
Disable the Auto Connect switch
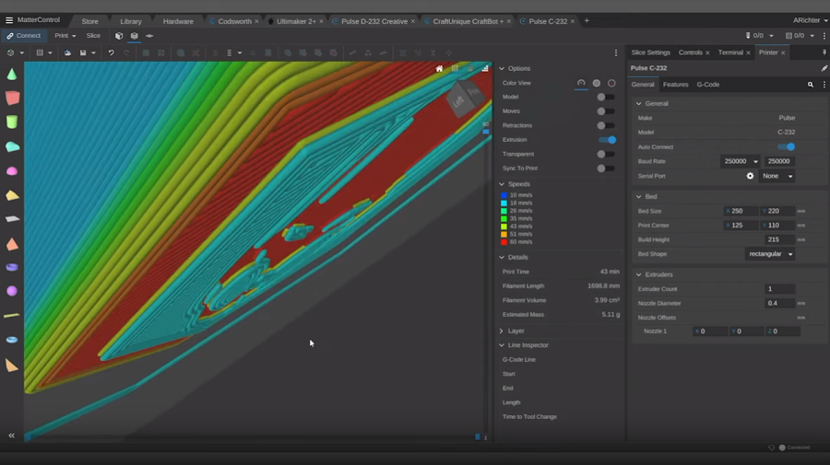786,147
